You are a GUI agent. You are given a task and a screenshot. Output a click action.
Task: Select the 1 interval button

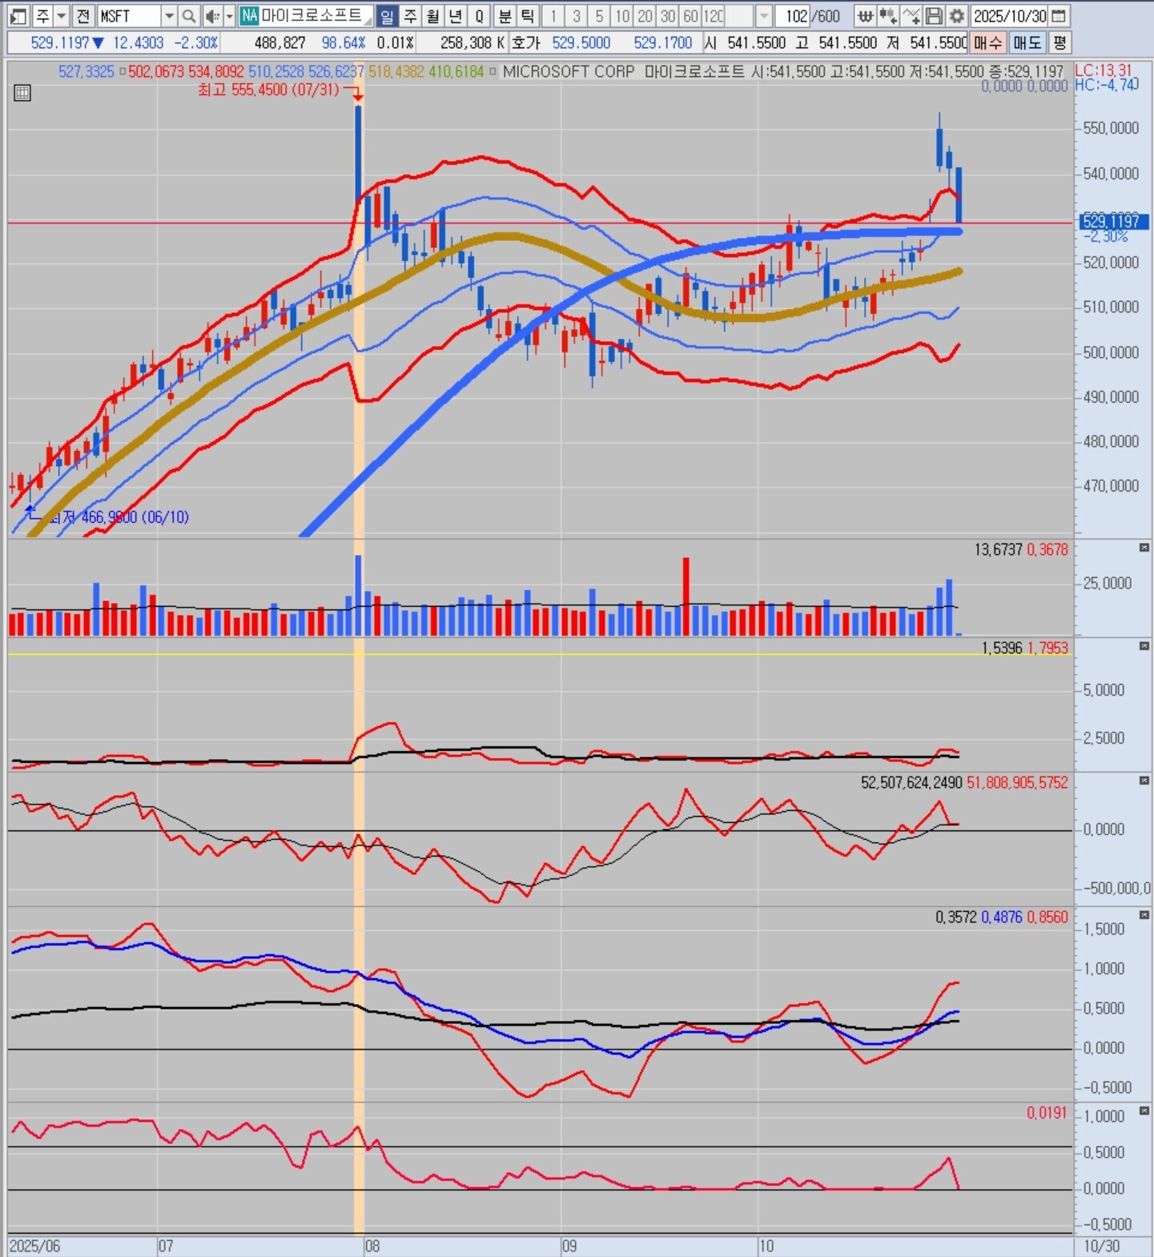(x=553, y=15)
